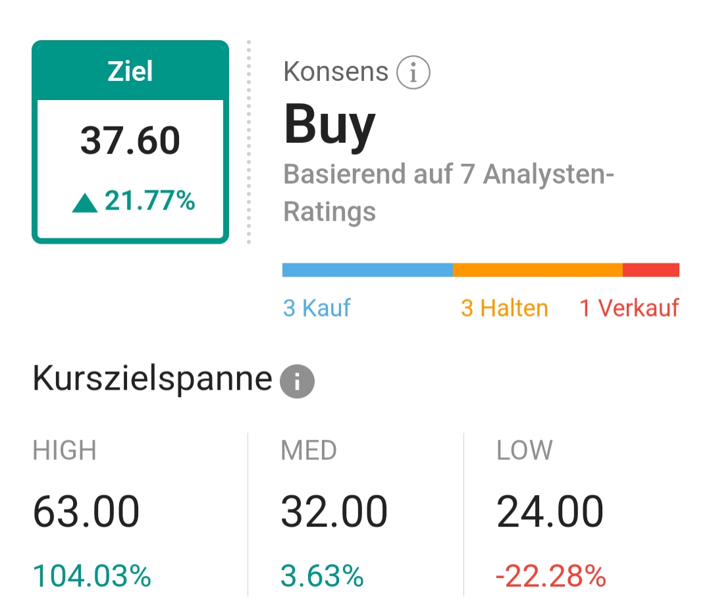
Task: Click the red Verkauf bar segment
Action: point(651,270)
